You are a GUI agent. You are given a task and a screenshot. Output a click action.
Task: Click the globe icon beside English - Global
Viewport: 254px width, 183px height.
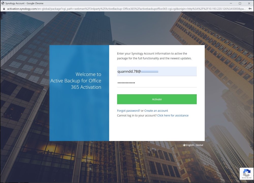(184, 145)
